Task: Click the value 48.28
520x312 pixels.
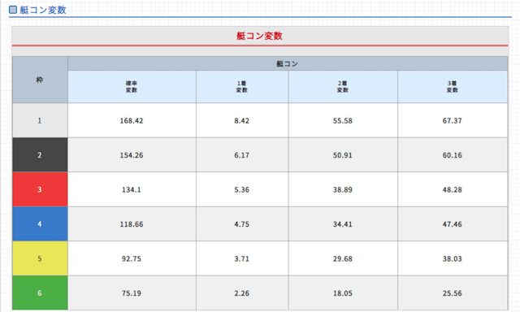Action: coord(453,189)
